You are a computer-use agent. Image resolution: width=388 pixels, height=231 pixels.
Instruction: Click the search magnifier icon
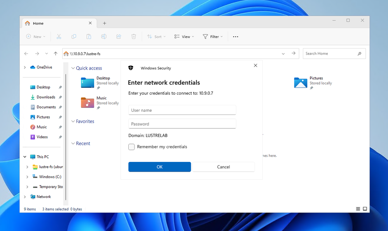click(360, 54)
